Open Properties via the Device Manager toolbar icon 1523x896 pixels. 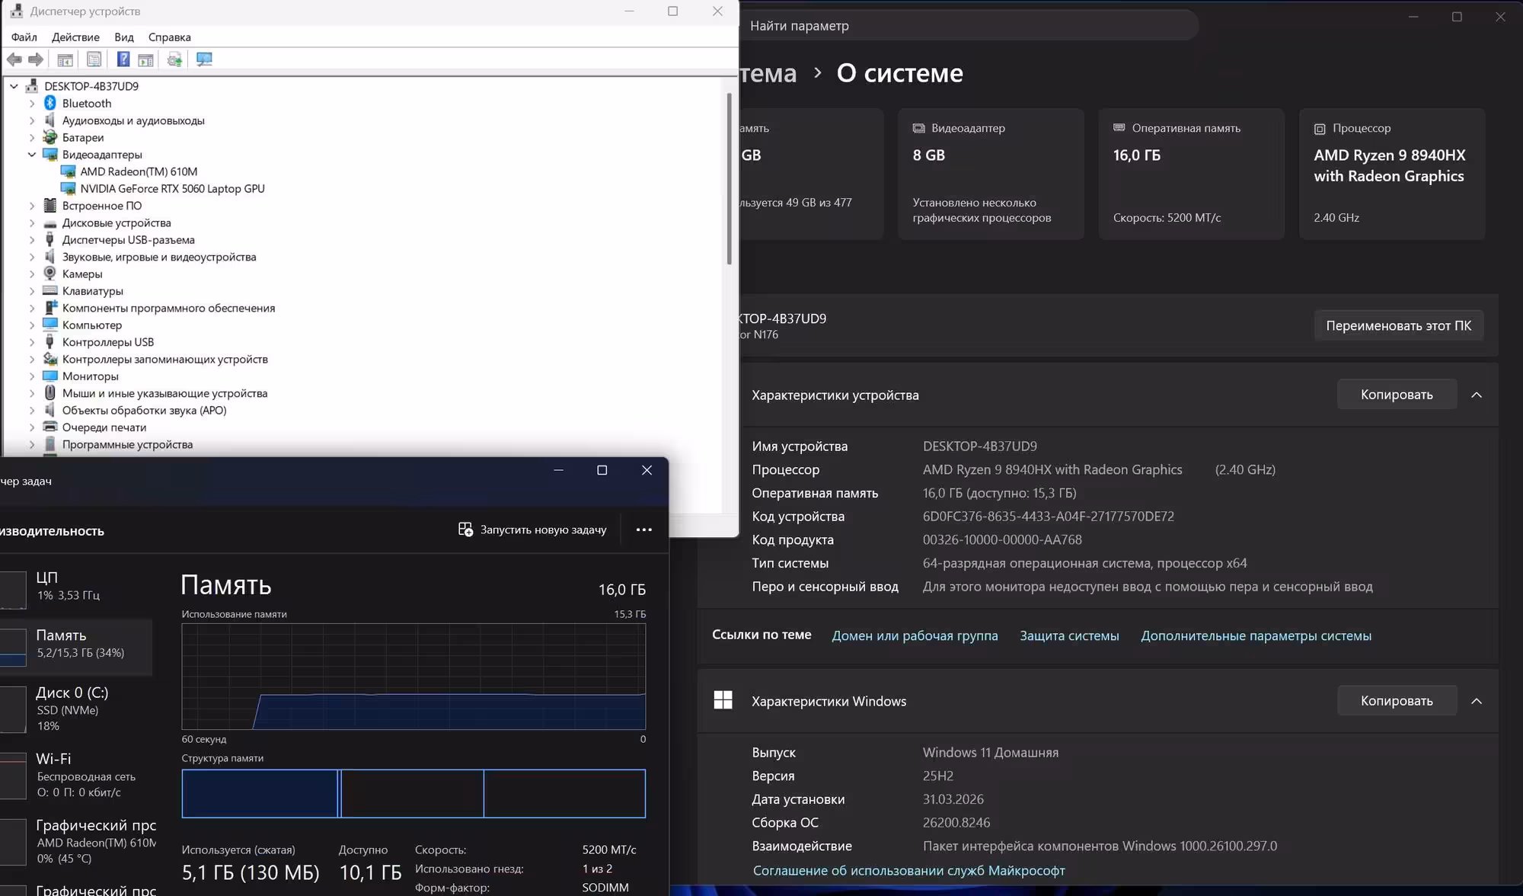tap(94, 59)
